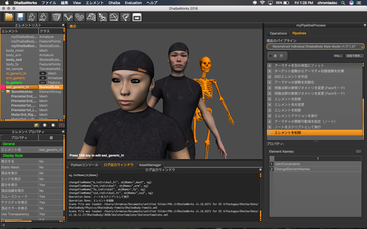Select the tet_sample element
Screen dimensions: 367x229
click(x=15, y=69)
